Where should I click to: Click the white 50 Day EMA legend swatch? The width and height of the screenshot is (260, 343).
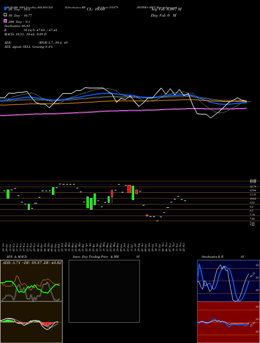click(5, 15)
